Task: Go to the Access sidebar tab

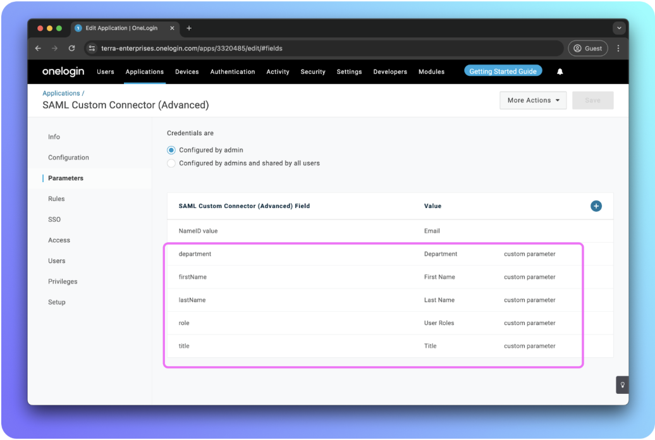Action: click(59, 240)
